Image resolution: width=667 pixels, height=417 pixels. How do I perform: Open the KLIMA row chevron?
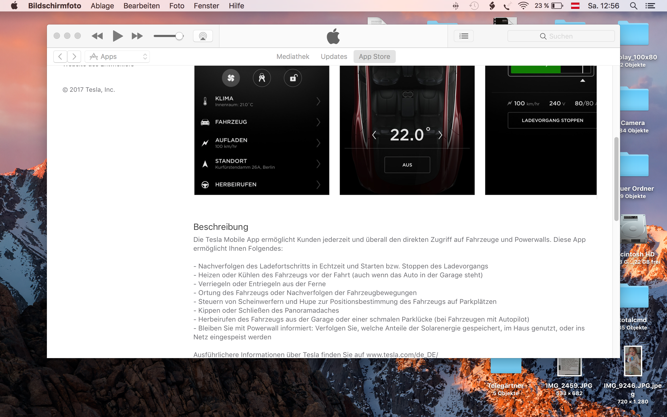[x=318, y=101]
